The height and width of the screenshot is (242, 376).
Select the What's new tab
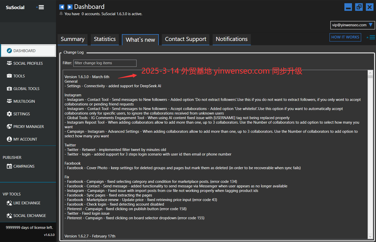[140, 40]
